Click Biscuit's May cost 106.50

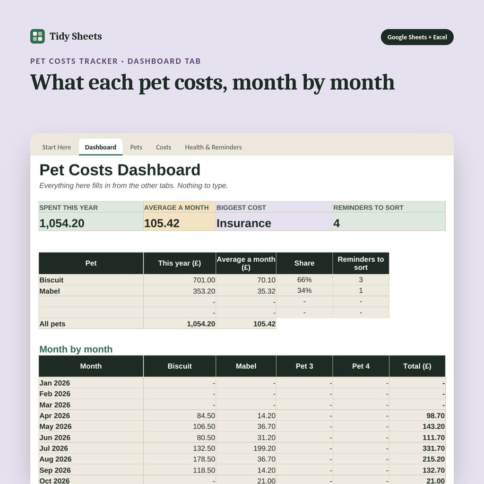pos(180,426)
